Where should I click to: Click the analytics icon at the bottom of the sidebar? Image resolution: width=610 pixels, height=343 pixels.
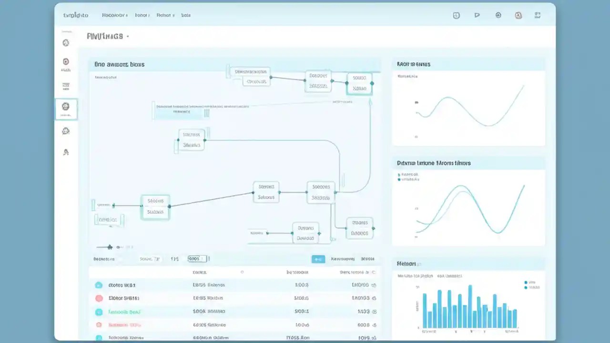[66, 151]
